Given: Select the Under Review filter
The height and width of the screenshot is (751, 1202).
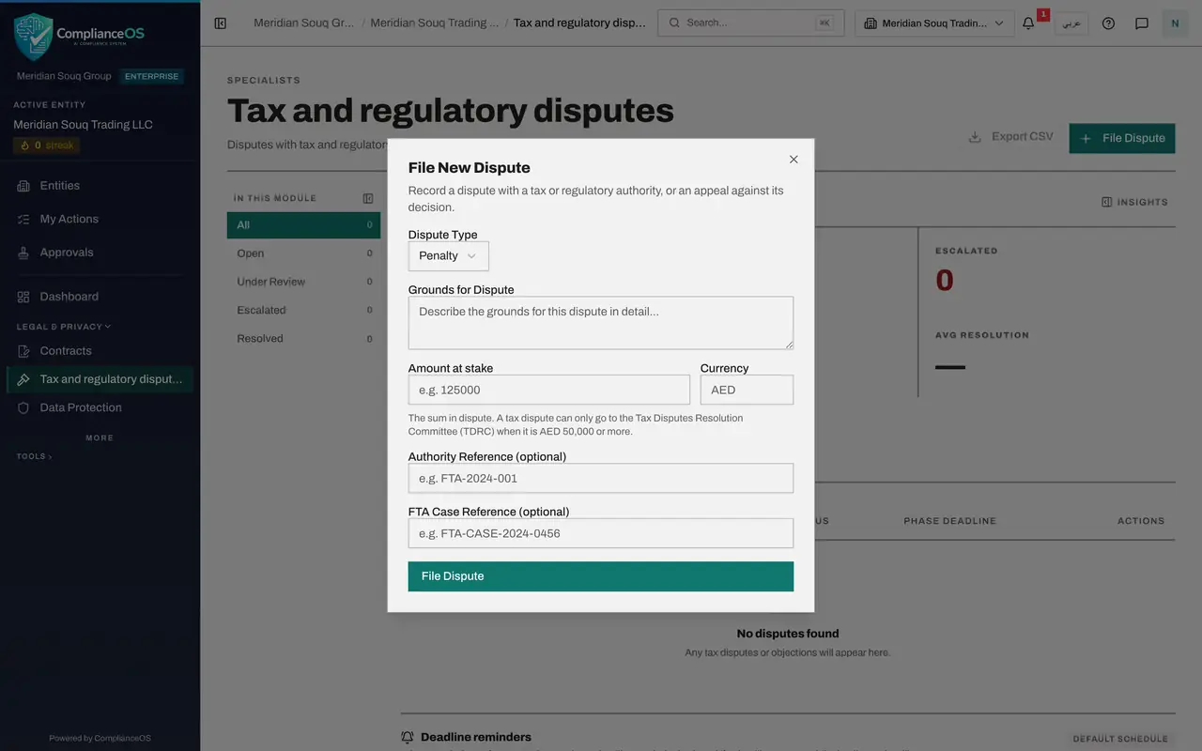Looking at the screenshot, I should 303,282.
